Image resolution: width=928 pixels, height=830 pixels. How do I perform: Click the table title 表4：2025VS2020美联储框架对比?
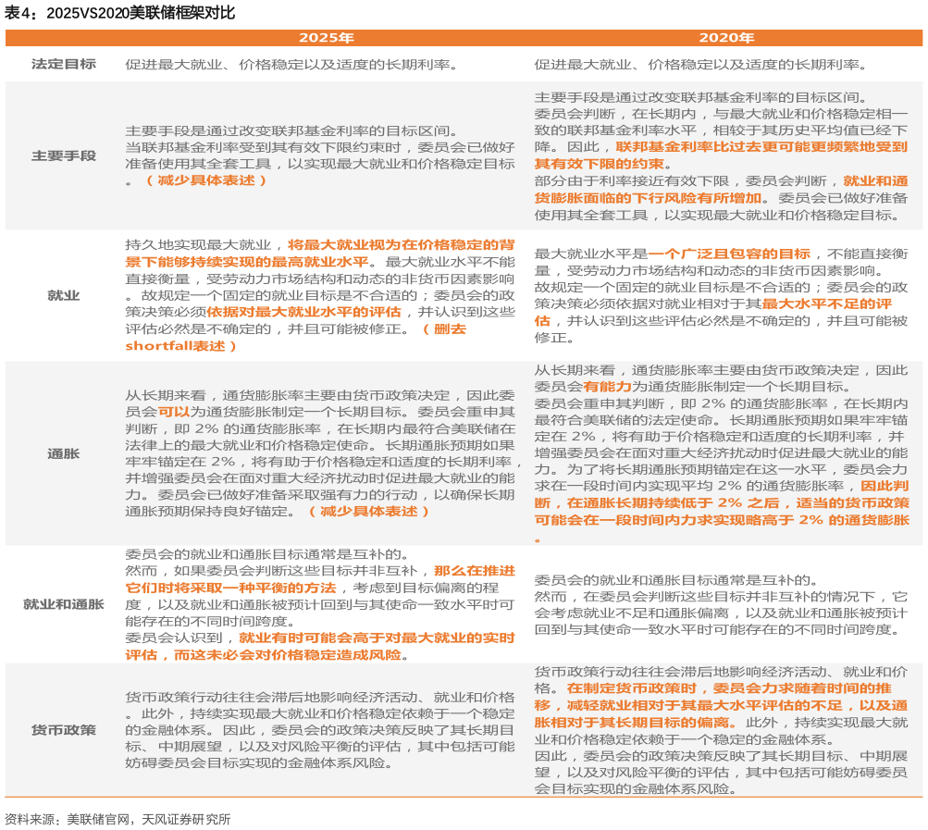click(120, 13)
